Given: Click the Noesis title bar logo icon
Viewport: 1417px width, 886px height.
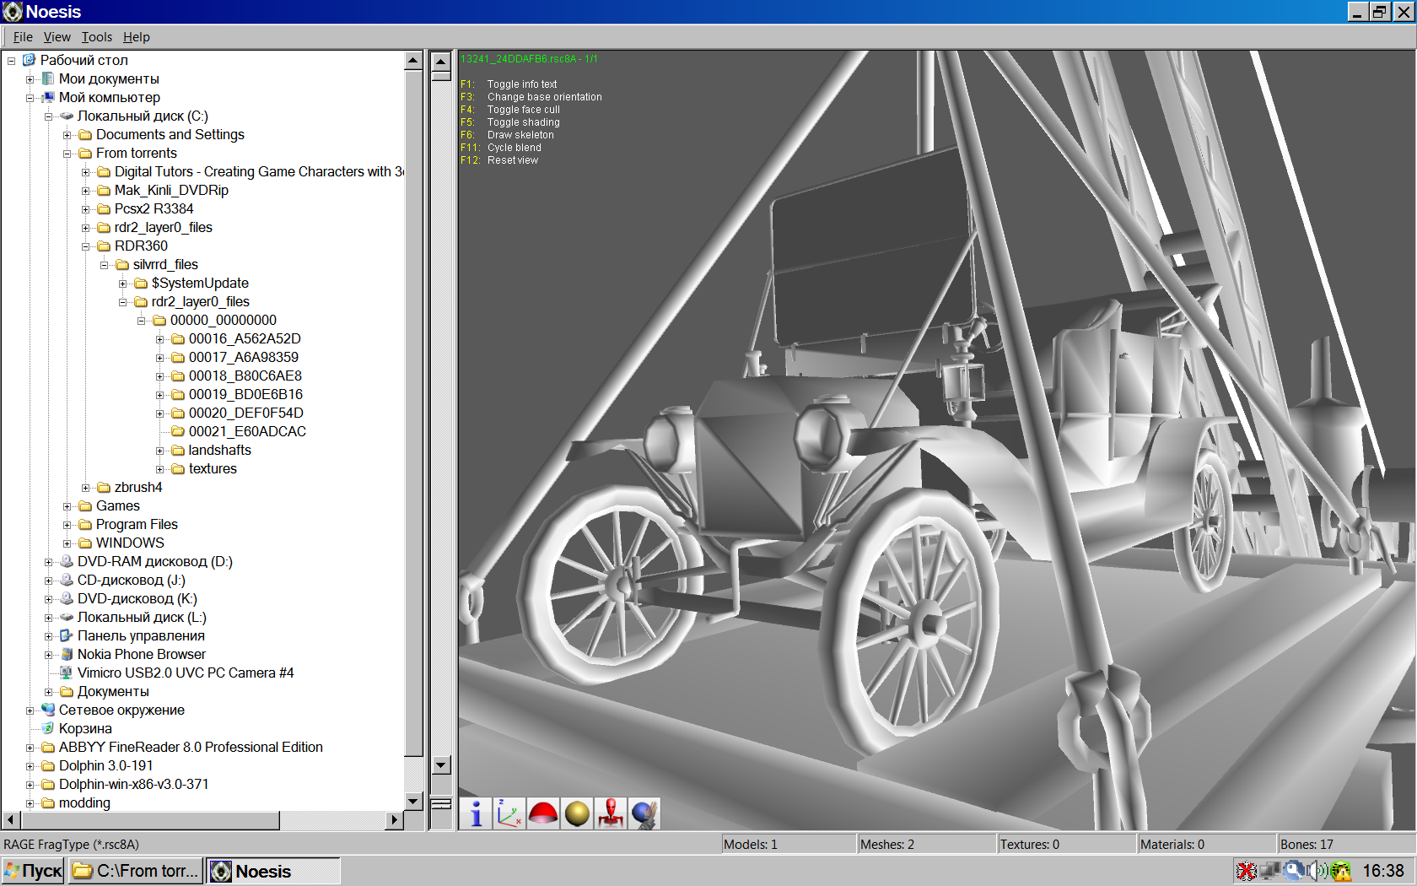Looking at the screenshot, I should [x=13, y=12].
